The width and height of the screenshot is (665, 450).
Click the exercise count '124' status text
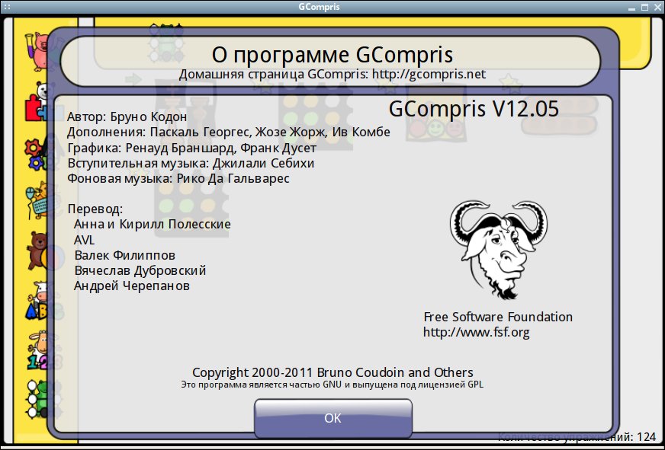[577, 436]
